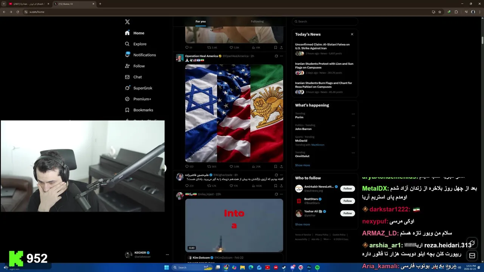This screenshot has width=484, height=272.
Task: Bookmark the Operation Heal America post
Action: [x=276, y=167]
